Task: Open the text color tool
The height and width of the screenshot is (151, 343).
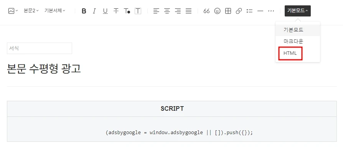Action: point(127,11)
